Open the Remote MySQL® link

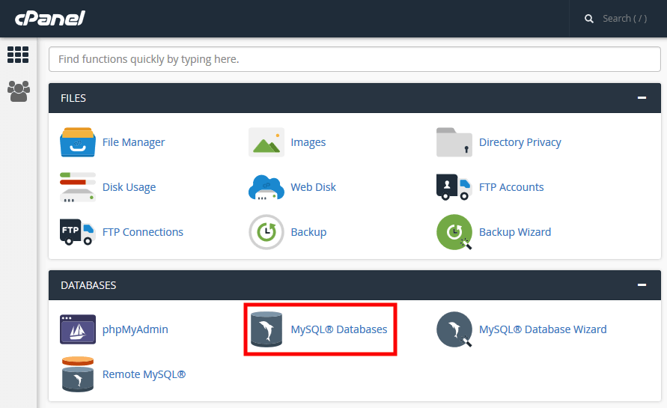(x=144, y=374)
